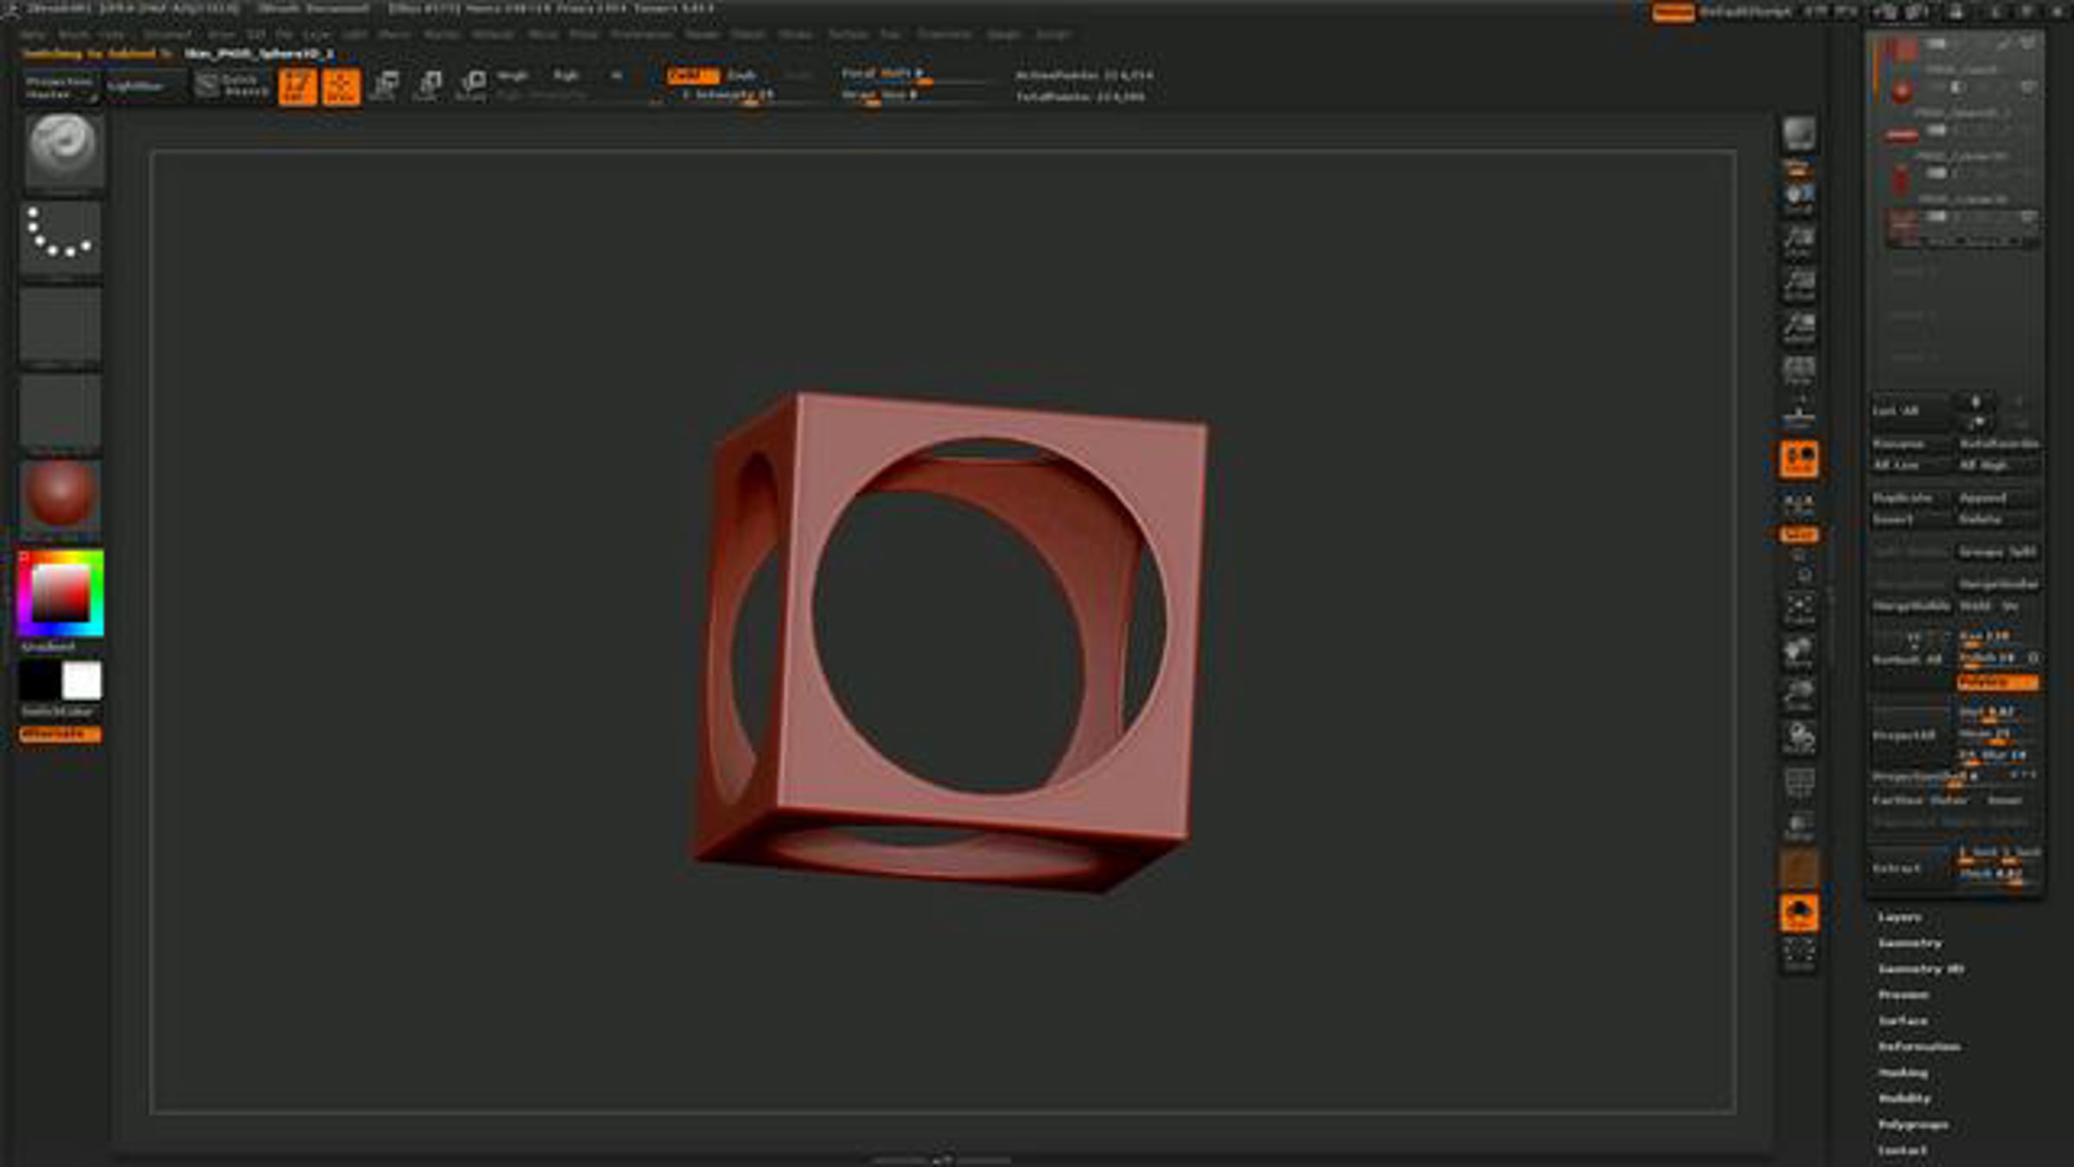Toggle Transp transparency mode
Screen dimensions: 2074x1167
pos(1799,826)
